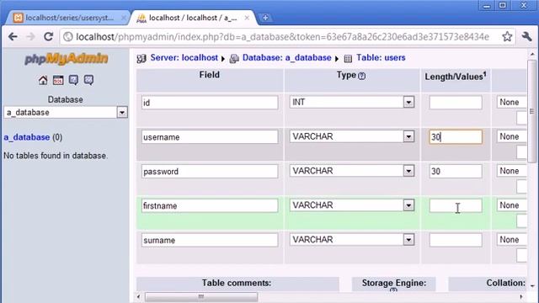The image size is (539, 303).
Task: Close the localhost/series tab
Action: point(124,18)
